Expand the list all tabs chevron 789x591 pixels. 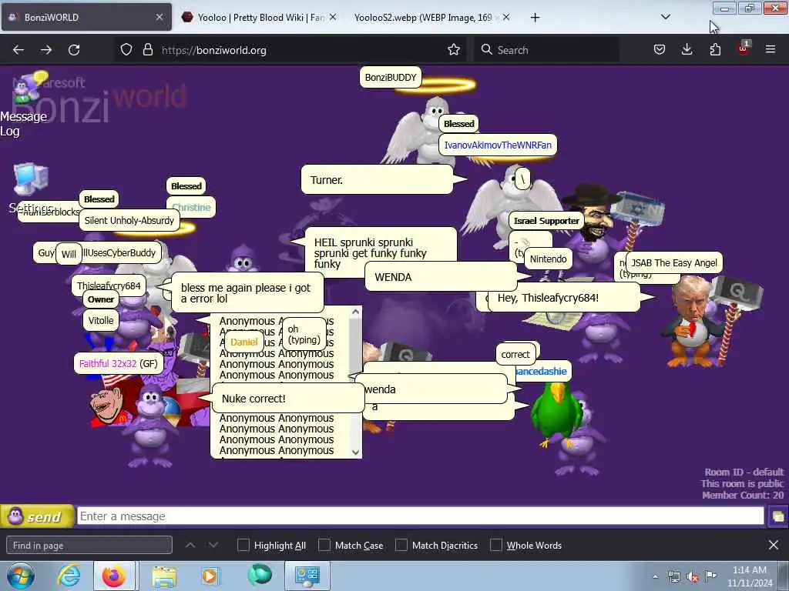pos(665,17)
